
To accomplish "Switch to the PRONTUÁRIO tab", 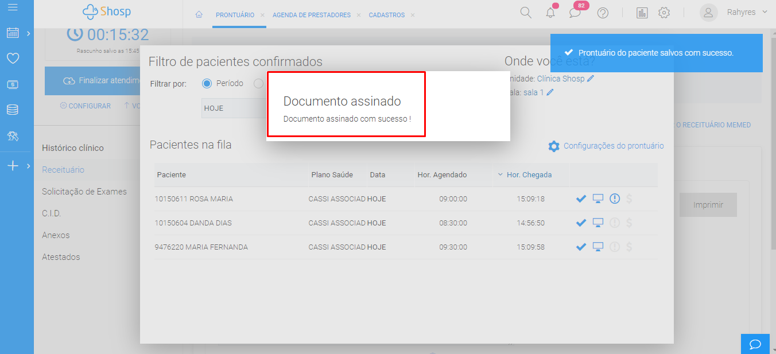I will [x=235, y=15].
